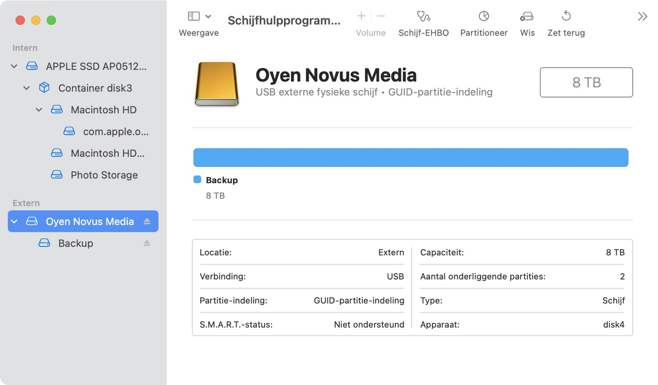Open the Partitioneer partition tool
This screenshot has width=658, height=385.
[x=484, y=24]
